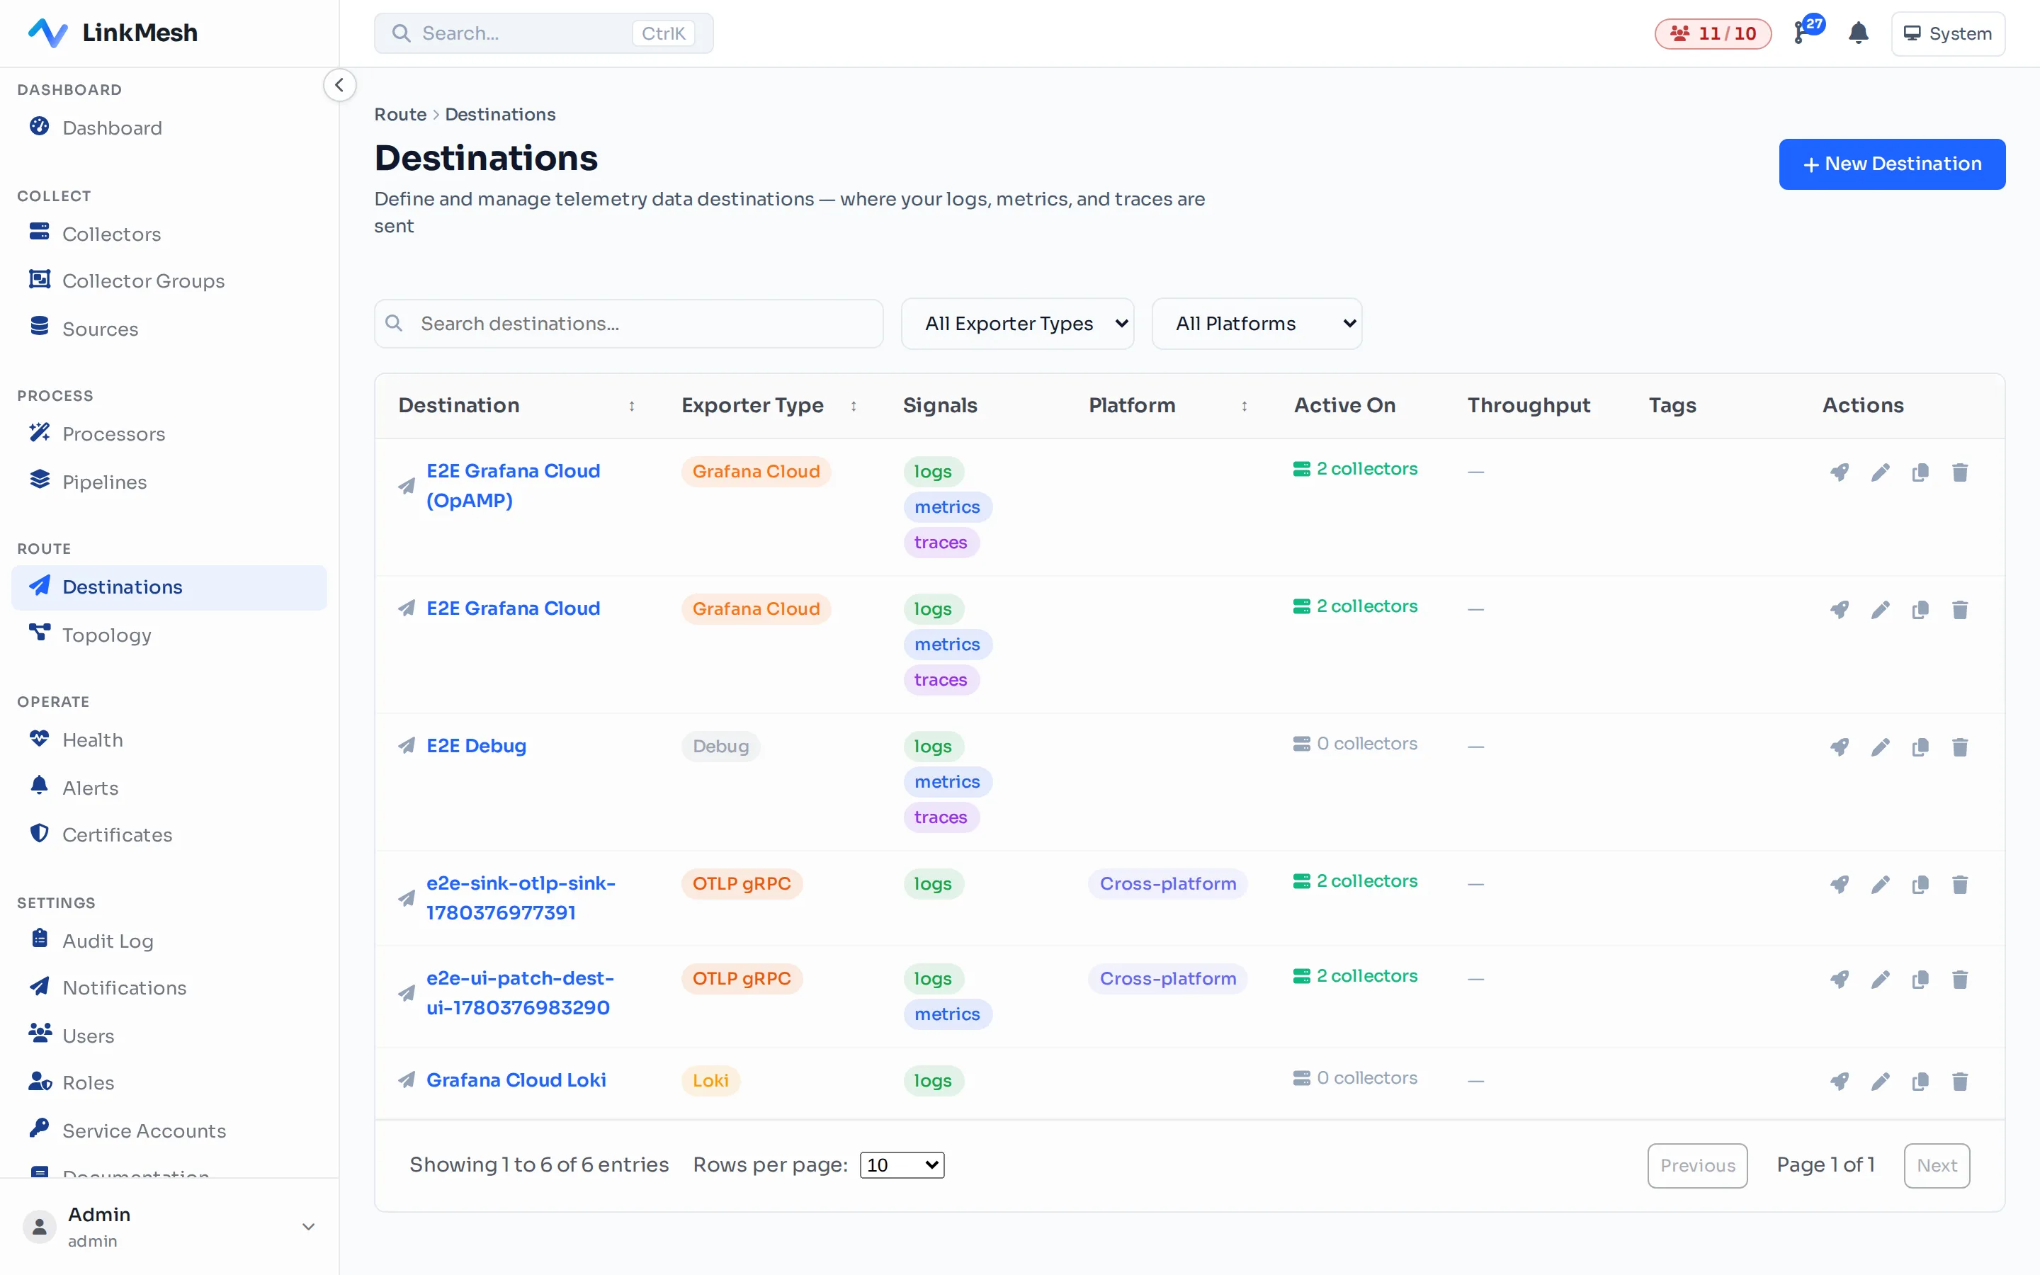The width and height of the screenshot is (2040, 1275).
Task: Open the Grafana Cloud Loki link
Action: coord(516,1080)
